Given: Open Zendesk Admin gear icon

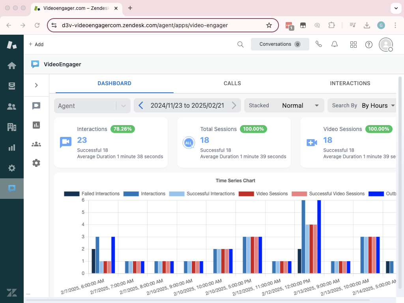Looking at the screenshot, I should [12, 168].
